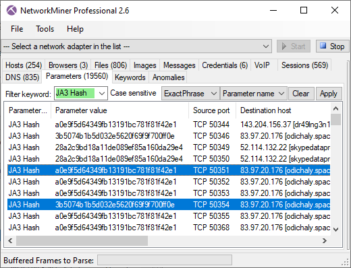This screenshot has height=268, width=351.
Task: Switch to the Messages tab
Action: [x=180, y=65]
